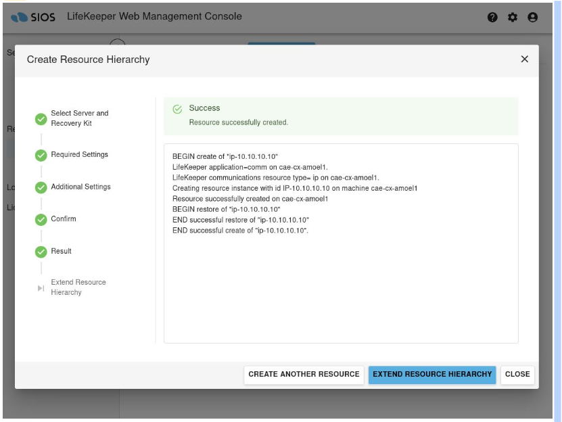
Task: Go to the Select Server and Recovery Kit step
Action: pyautogui.click(x=79, y=118)
